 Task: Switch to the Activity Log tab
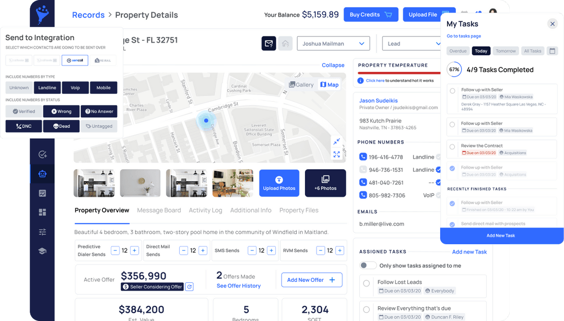[x=205, y=210]
